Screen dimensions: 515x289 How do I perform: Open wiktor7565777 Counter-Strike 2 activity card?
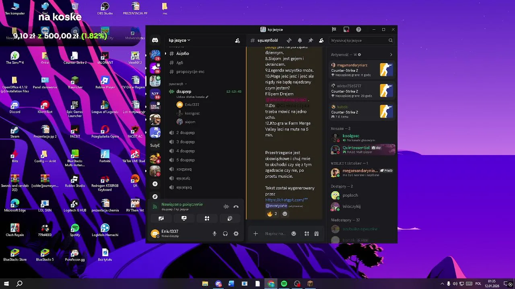[362, 91]
